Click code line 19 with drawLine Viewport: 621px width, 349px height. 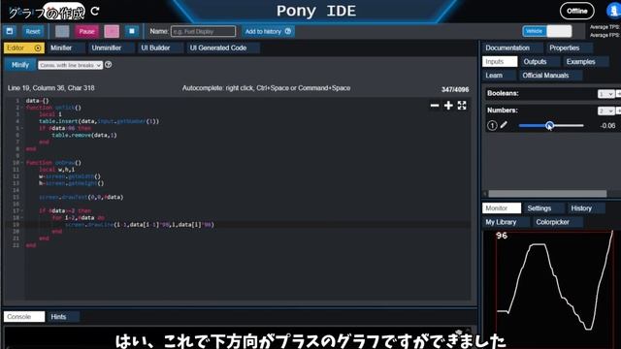tap(140, 224)
